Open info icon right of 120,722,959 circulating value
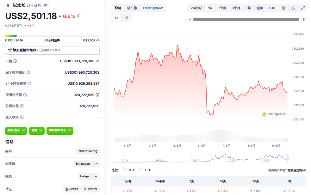This screenshot has height=195, width=311. [x=97, y=95]
